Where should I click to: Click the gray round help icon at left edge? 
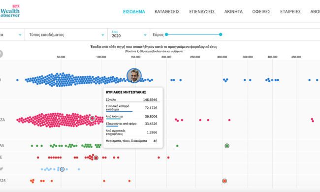click(1, 54)
